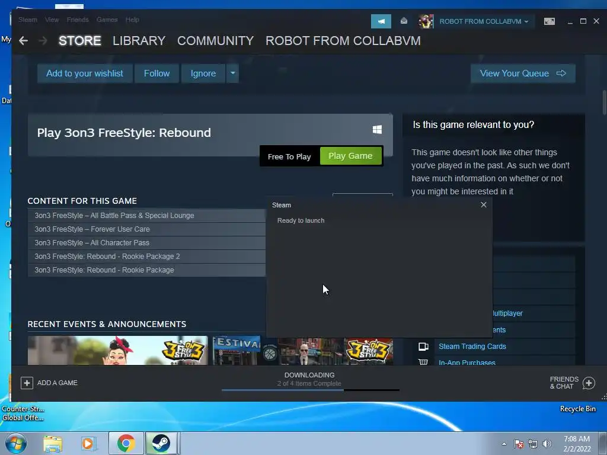Show hidden tray icons arrow
Viewport: 607px width, 455px height.
(504, 444)
